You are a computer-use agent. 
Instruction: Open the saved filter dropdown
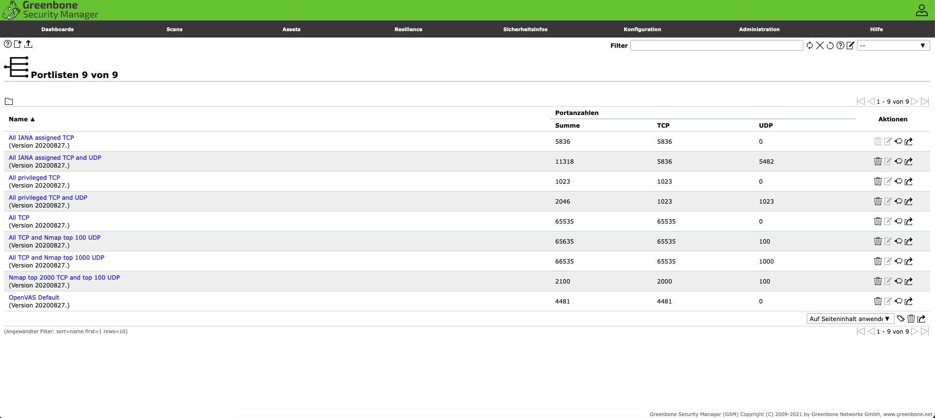point(893,45)
